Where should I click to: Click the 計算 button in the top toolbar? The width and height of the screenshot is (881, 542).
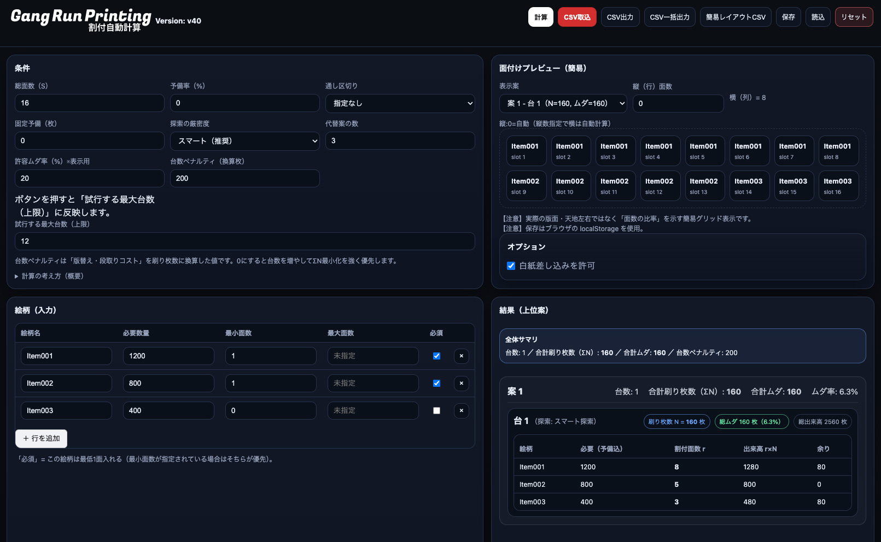(x=540, y=17)
